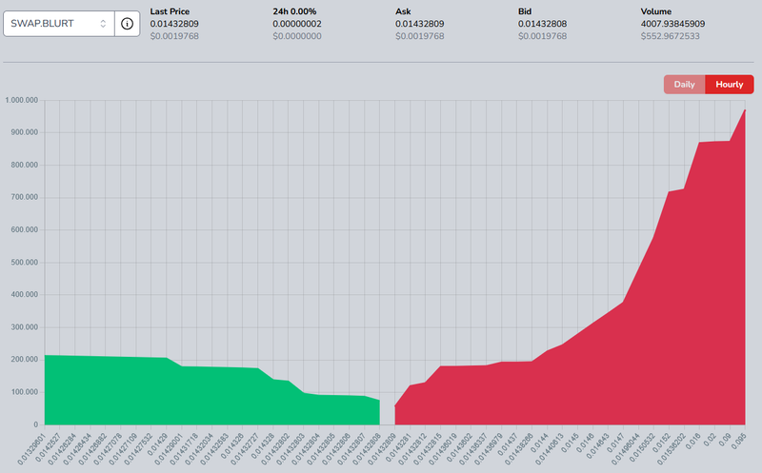Click the dropdown chevron arrows beside SWAP.BLURT
The width and height of the screenshot is (762, 473).
pyautogui.click(x=103, y=24)
